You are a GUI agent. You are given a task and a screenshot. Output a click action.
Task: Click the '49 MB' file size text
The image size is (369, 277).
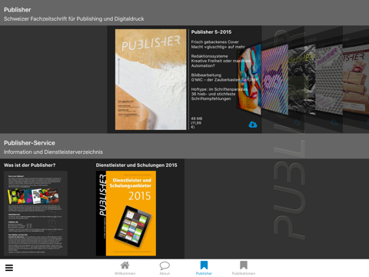point(197,118)
